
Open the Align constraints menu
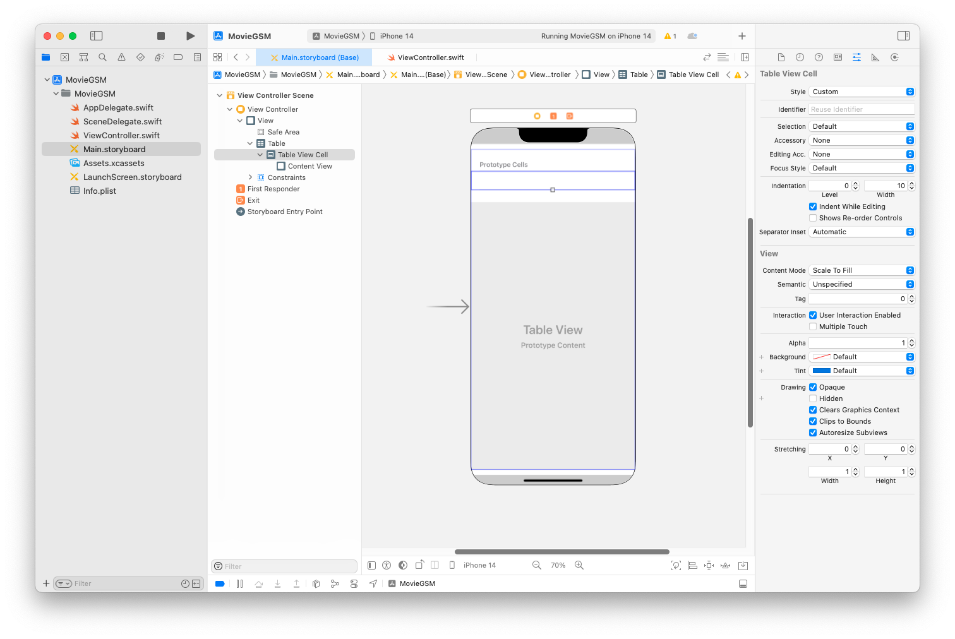pyautogui.click(x=692, y=565)
